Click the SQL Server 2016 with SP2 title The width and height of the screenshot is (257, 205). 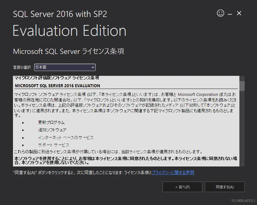tap(60, 14)
